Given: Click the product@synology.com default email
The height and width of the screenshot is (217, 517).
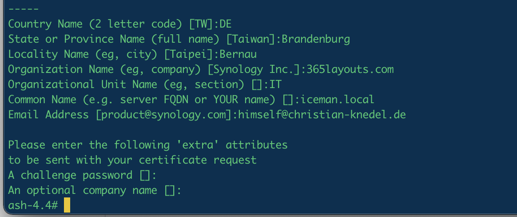Looking at the screenshot, I should [x=163, y=115].
